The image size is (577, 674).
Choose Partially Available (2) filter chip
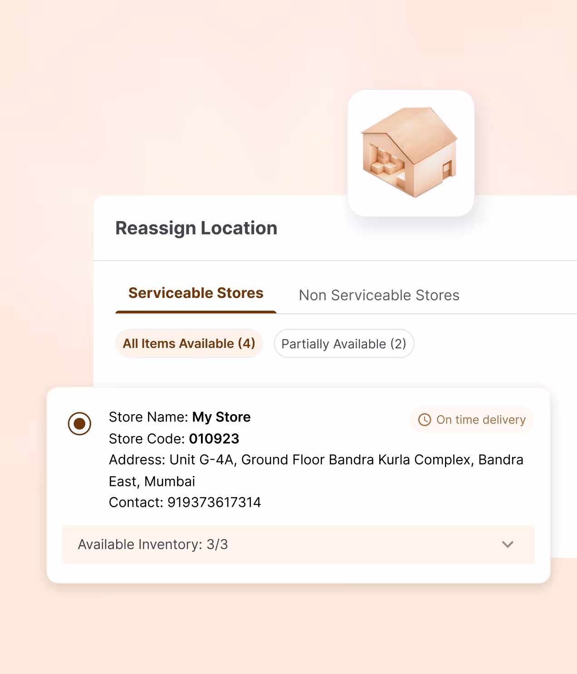[344, 343]
